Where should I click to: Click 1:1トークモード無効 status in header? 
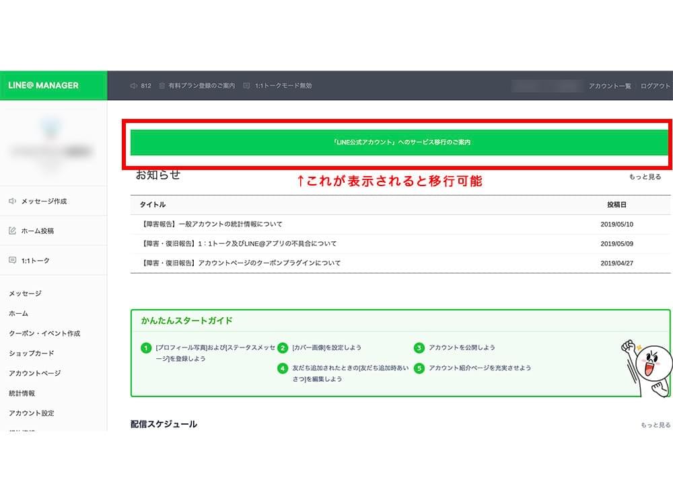[283, 86]
